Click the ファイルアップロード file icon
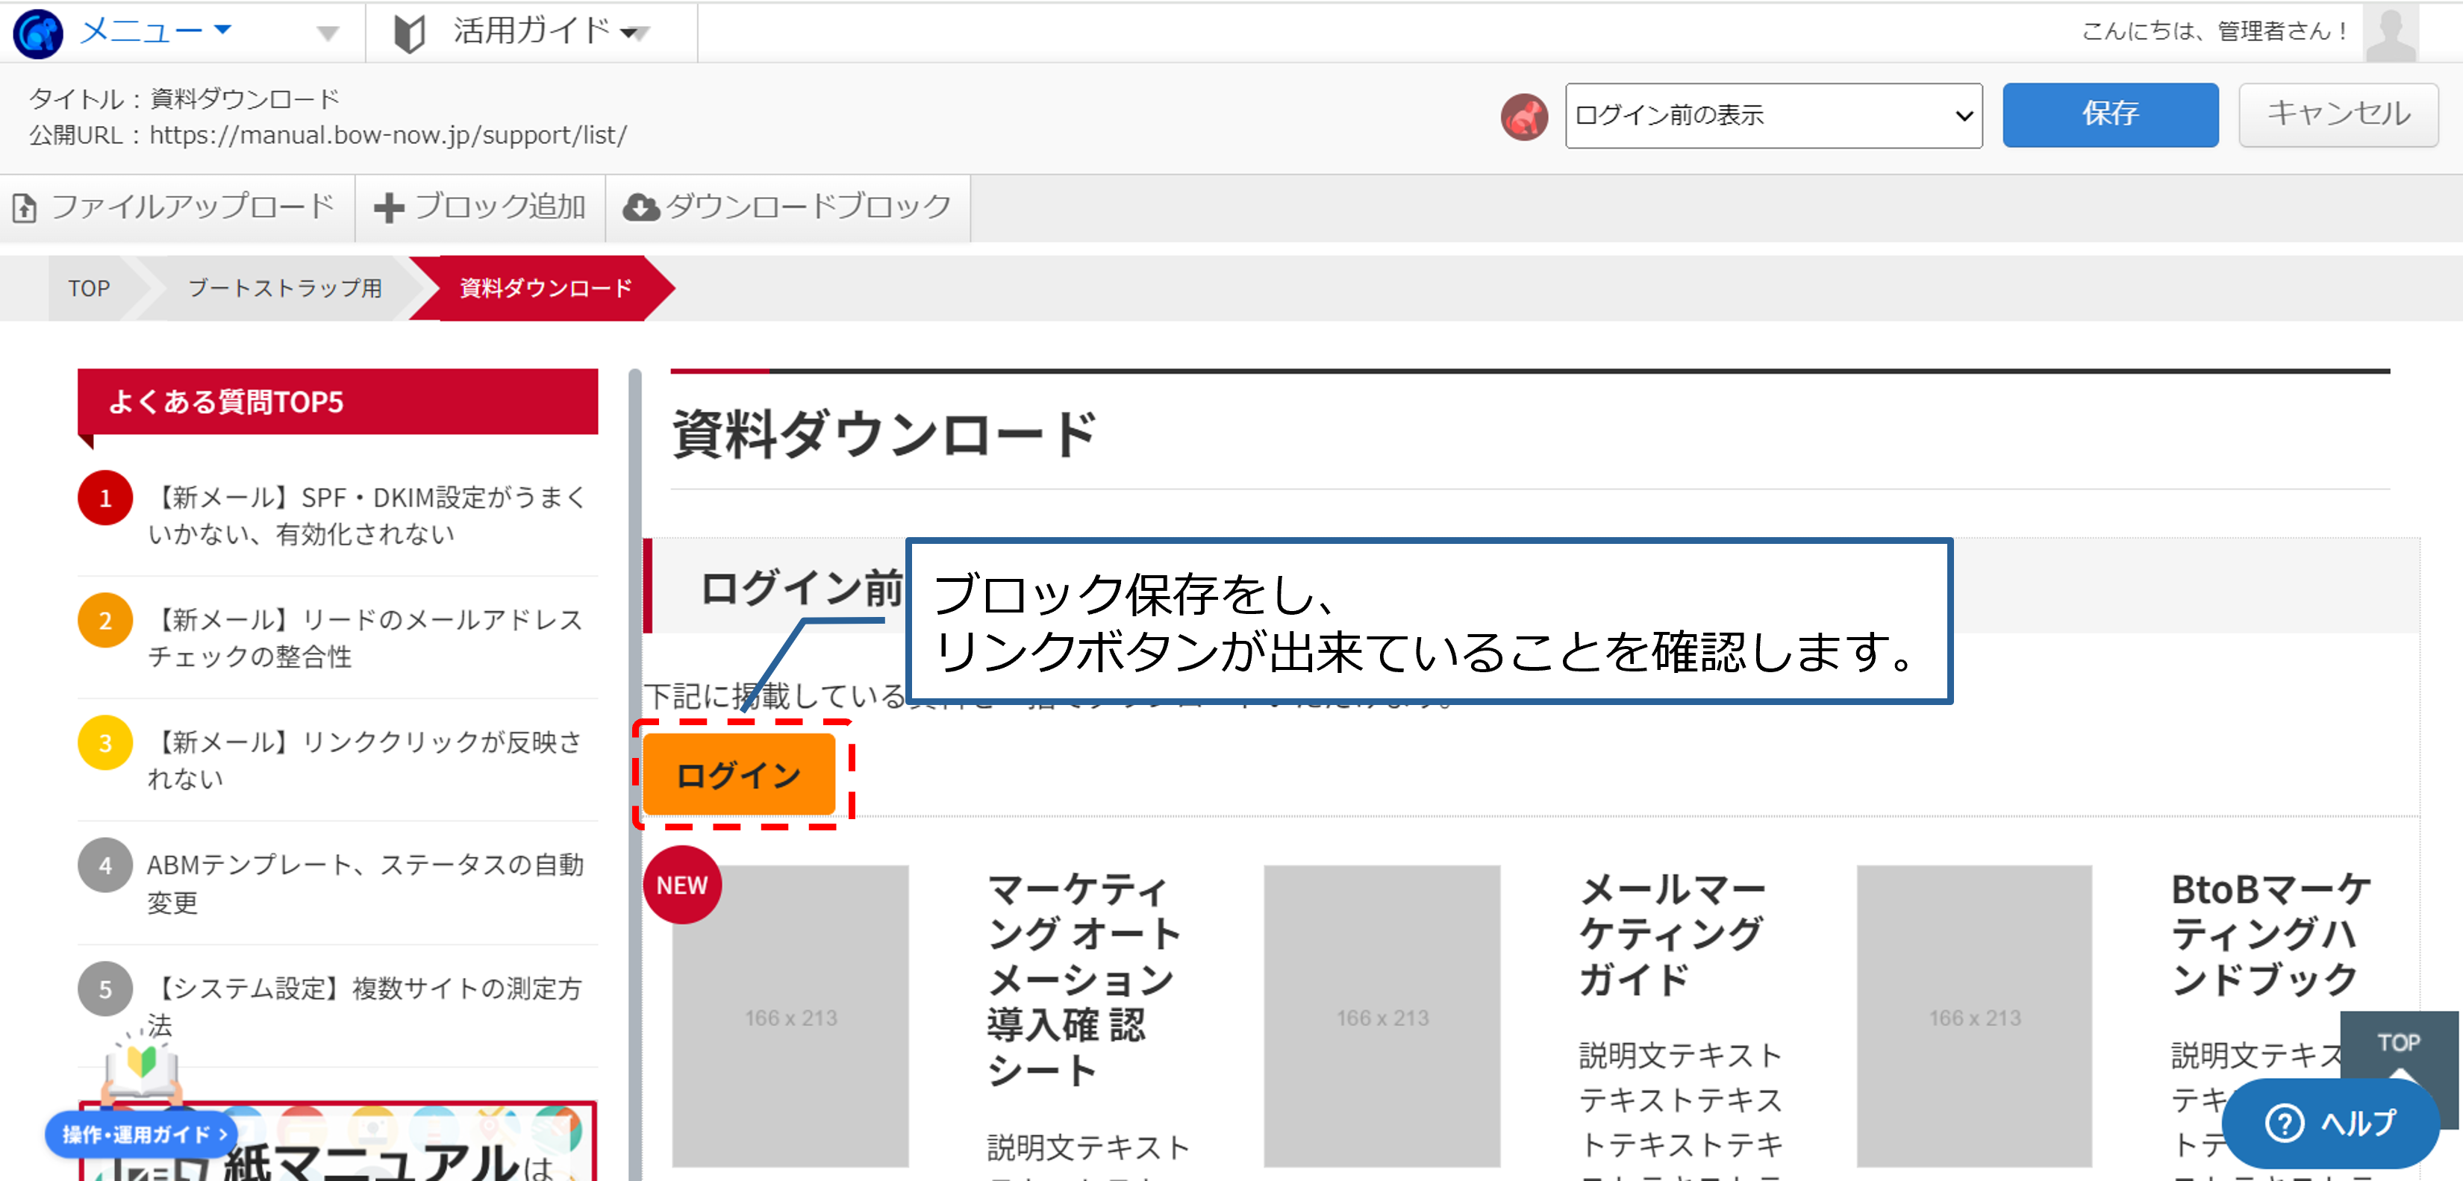2463x1181 pixels. (25, 207)
